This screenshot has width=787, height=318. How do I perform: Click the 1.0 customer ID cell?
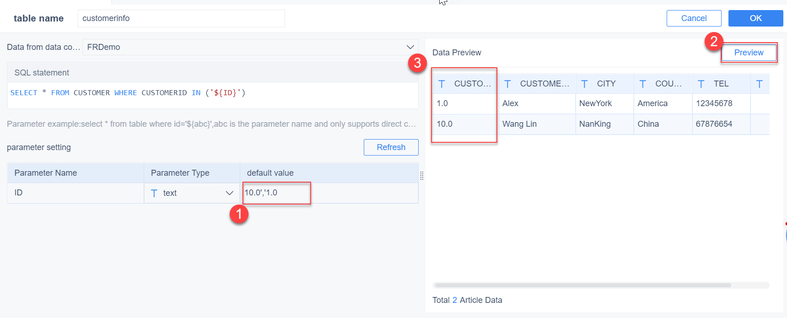tap(465, 103)
